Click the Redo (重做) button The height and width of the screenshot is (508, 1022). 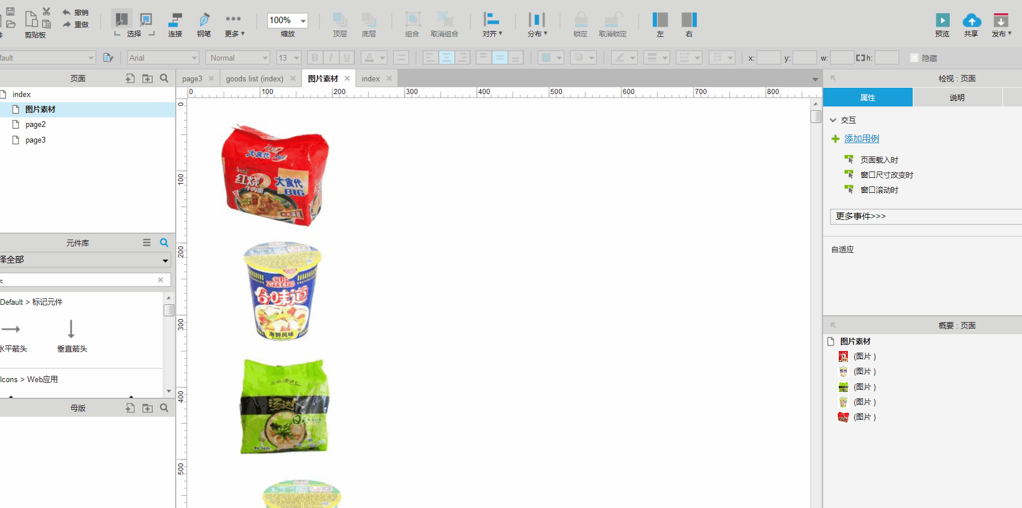[x=75, y=24]
